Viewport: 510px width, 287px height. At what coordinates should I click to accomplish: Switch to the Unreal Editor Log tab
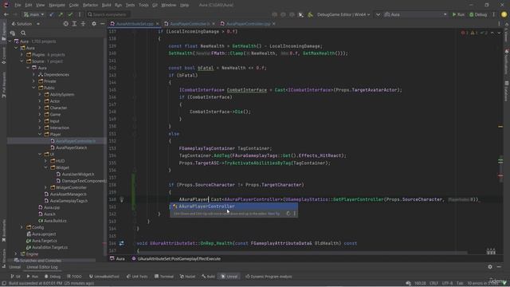(x=42, y=267)
